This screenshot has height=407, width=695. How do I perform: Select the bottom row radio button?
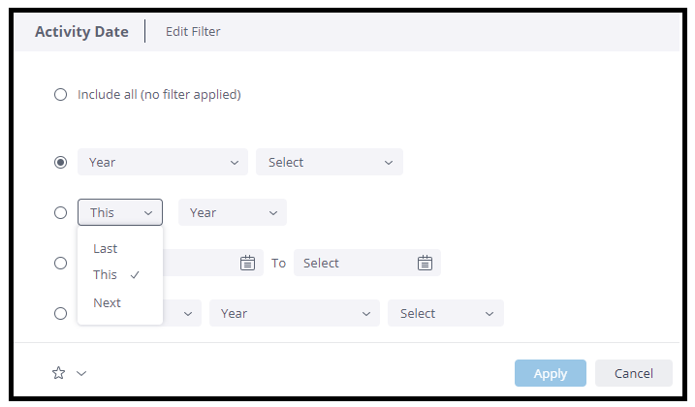tap(61, 313)
